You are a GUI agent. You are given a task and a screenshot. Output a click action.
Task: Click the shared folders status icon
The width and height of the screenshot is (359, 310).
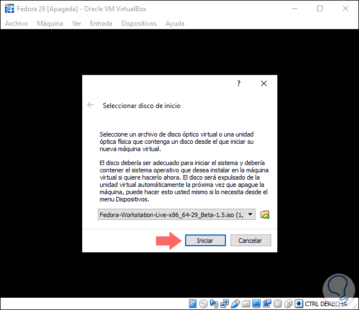click(x=245, y=304)
